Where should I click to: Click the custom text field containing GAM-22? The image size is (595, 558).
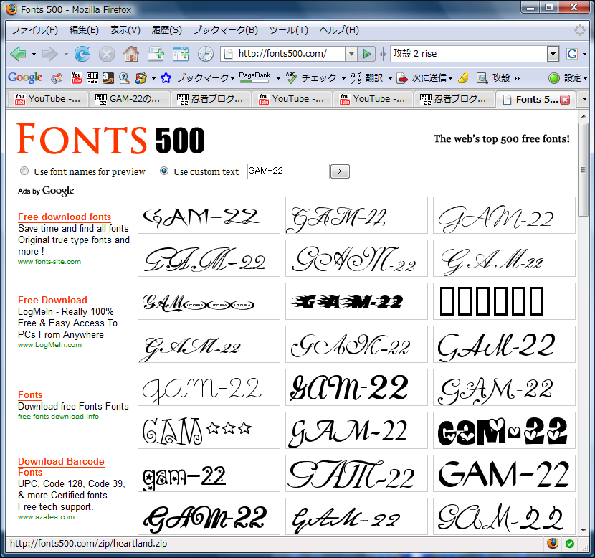pyautogui.click(x=288, y=171)
